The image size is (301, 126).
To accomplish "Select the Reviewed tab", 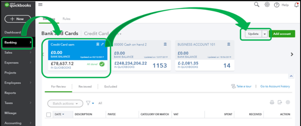I will click(x=85, y=86).
